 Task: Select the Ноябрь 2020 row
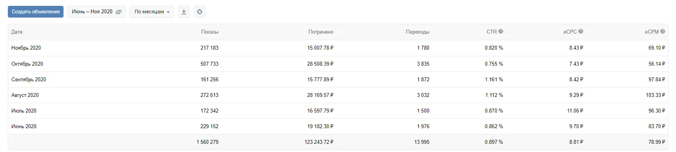coord(338,48)
